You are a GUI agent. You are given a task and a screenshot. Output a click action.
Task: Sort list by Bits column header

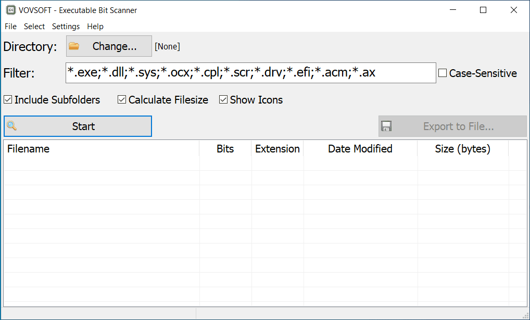[225, 149]
